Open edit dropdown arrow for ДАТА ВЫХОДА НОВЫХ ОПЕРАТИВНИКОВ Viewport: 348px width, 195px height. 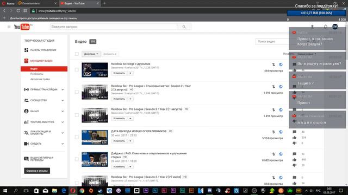coord(130,141)
